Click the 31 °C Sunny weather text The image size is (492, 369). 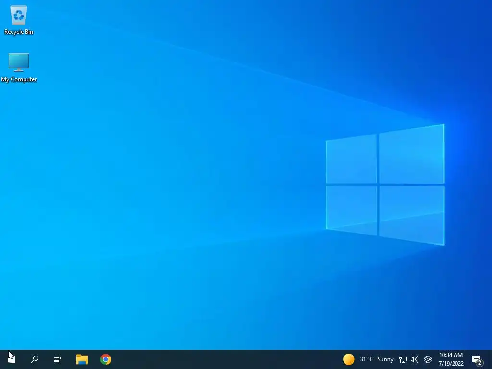point(377,359)
